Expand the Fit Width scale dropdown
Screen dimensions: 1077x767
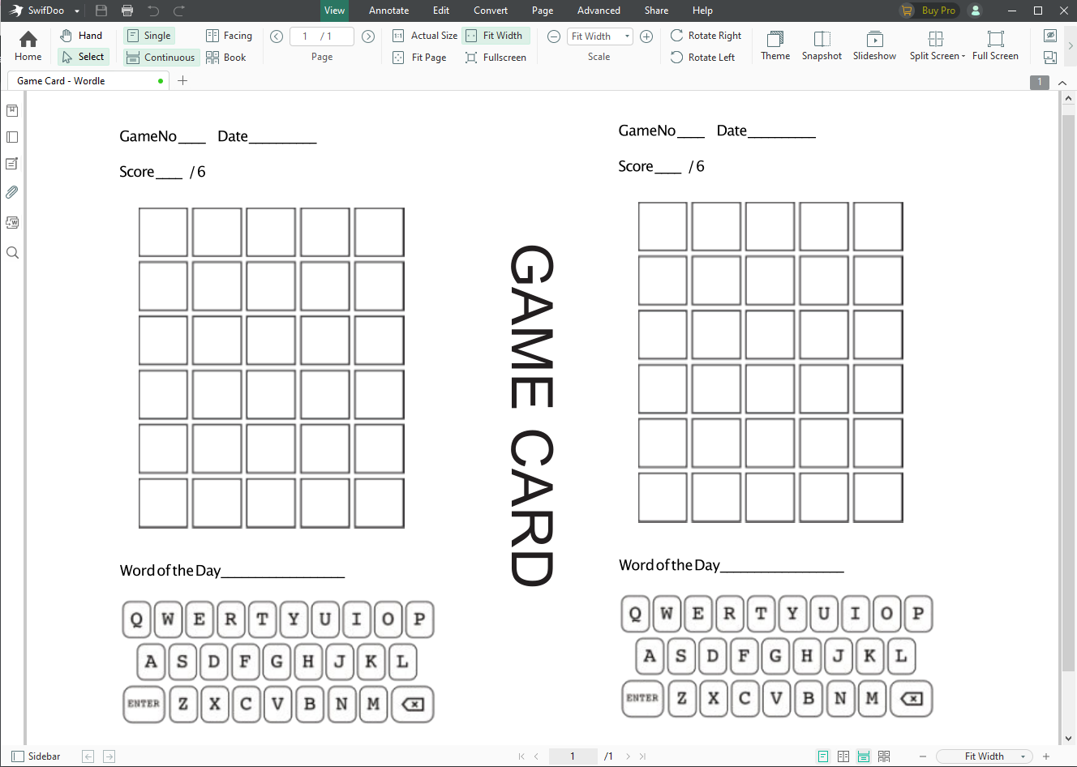pyautogui.click(x=627, y=36)
